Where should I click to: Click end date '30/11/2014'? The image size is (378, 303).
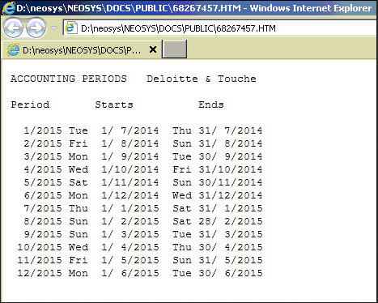(x=231, y=182)
